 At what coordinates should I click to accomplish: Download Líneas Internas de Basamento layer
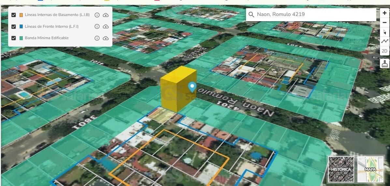pyautogui.click(x=106, y=15)
